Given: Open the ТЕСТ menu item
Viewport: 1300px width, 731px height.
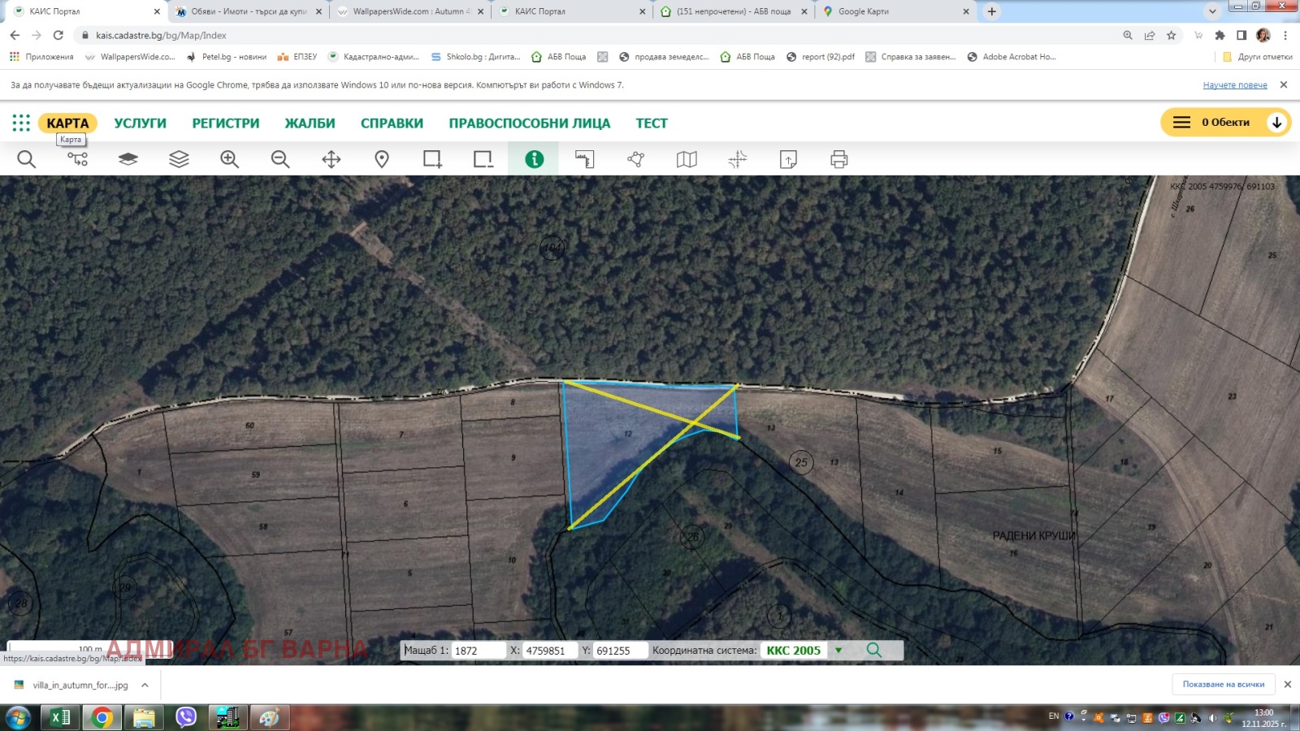Looking at the screenshot, I should (x=652, y=123).
